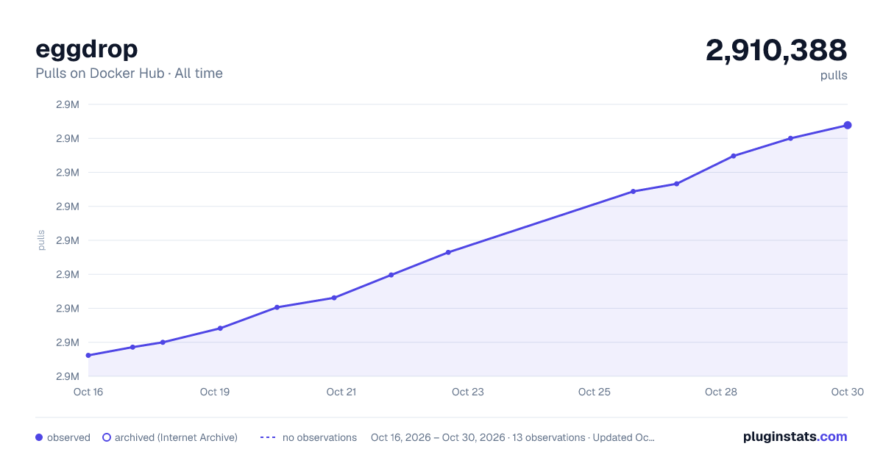The image size is (883, 463).
Task: Click the Oct 19 x-axis label
Action: coord(215,392)
